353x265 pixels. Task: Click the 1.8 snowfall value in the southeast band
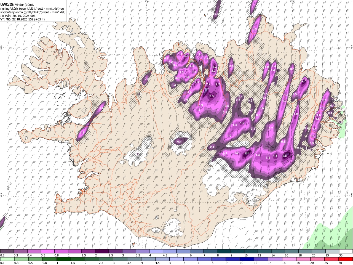coord(275,156)
